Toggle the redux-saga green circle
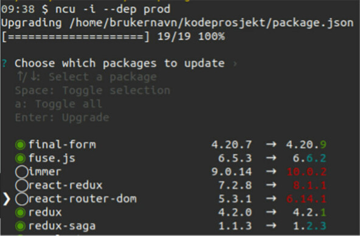 (x=20, y=226)
